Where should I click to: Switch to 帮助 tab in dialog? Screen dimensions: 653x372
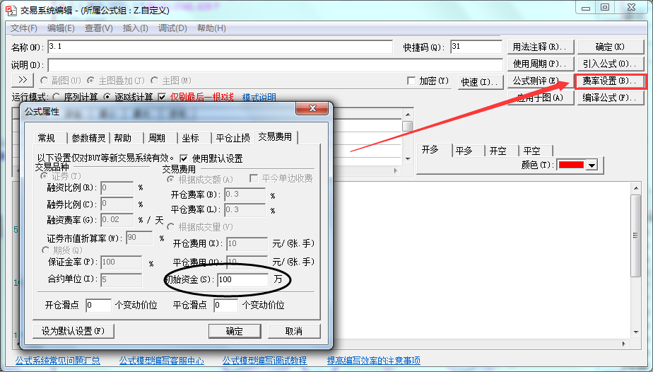(123, 138)
